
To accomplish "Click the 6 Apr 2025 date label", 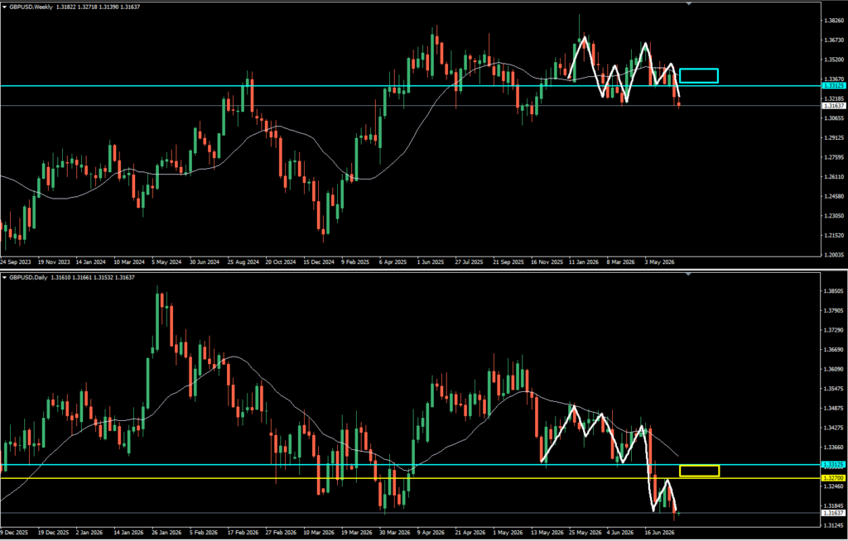I will click(x=393, y=261).
